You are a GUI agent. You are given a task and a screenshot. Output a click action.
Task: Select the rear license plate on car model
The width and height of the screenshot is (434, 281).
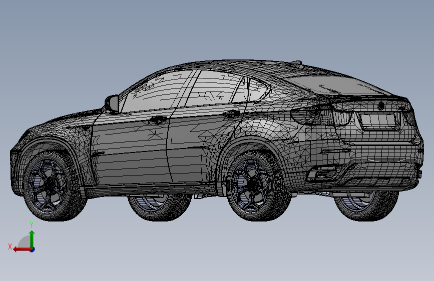click(x=378, y=120)
